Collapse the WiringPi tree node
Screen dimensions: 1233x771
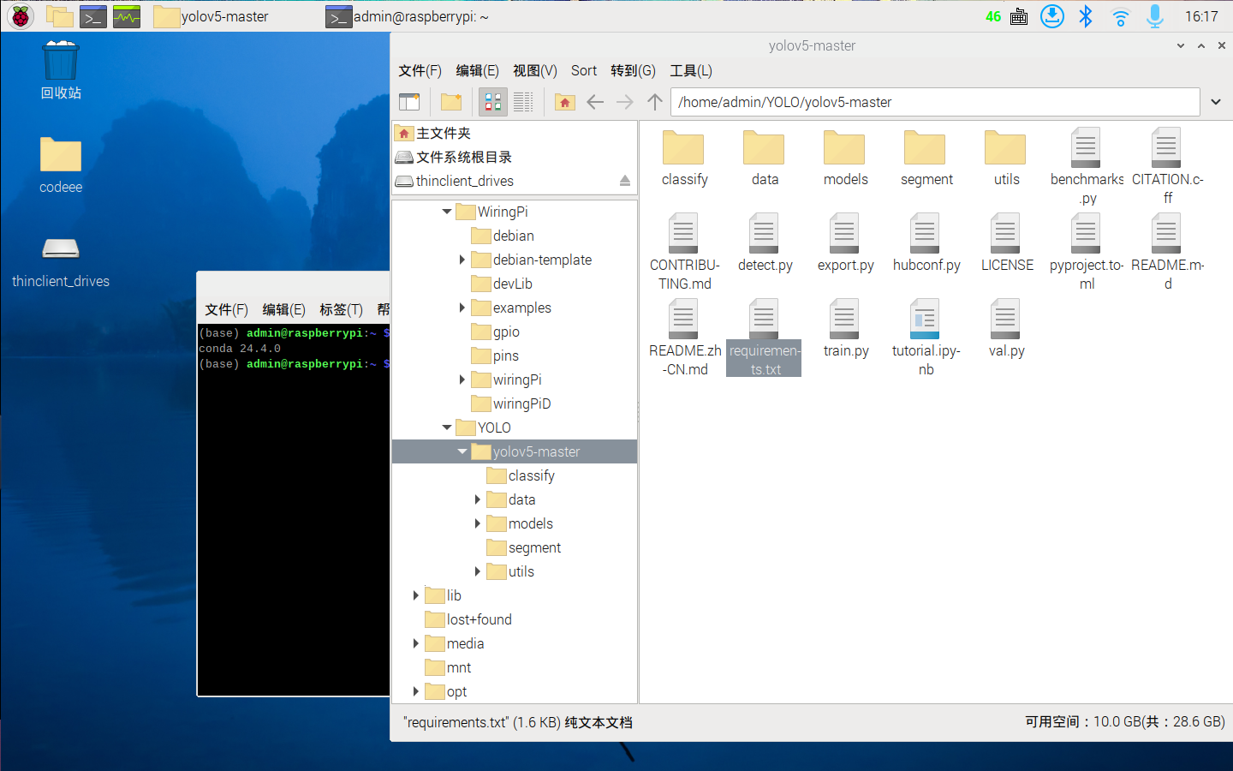tap(447, 212)
